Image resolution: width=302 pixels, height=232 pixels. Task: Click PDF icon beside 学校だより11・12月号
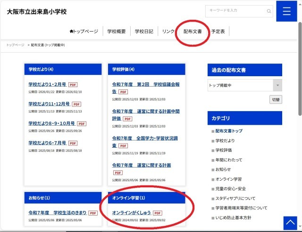76,104
